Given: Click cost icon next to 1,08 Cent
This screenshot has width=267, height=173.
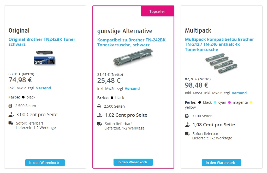Looking at the screenshot, I should 187,125.
